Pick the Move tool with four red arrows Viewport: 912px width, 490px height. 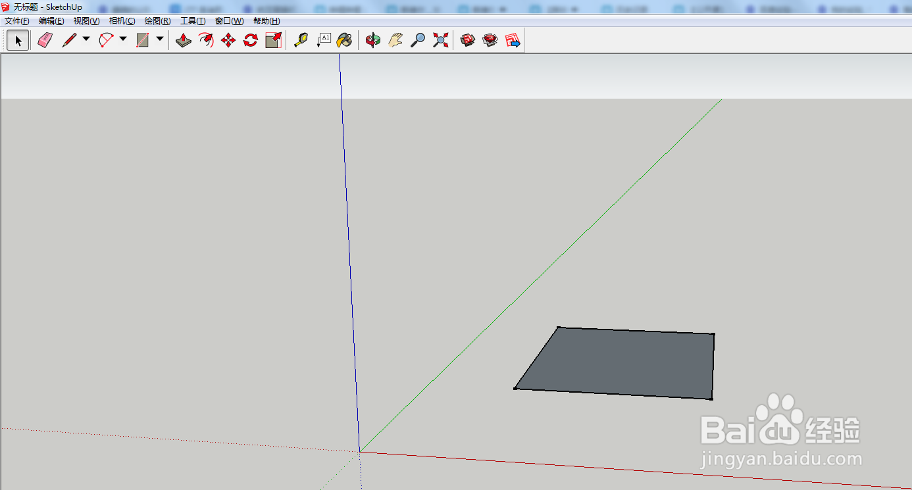click(x=228, y=41)
